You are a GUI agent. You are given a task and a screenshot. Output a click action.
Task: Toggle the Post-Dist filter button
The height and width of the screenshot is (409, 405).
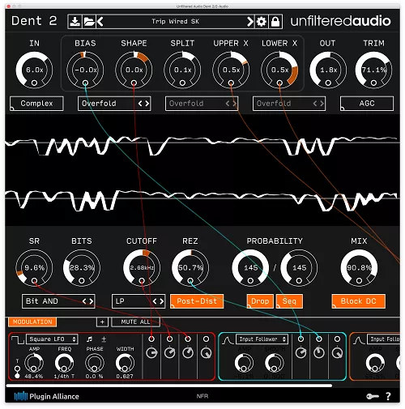pos(197,301)
